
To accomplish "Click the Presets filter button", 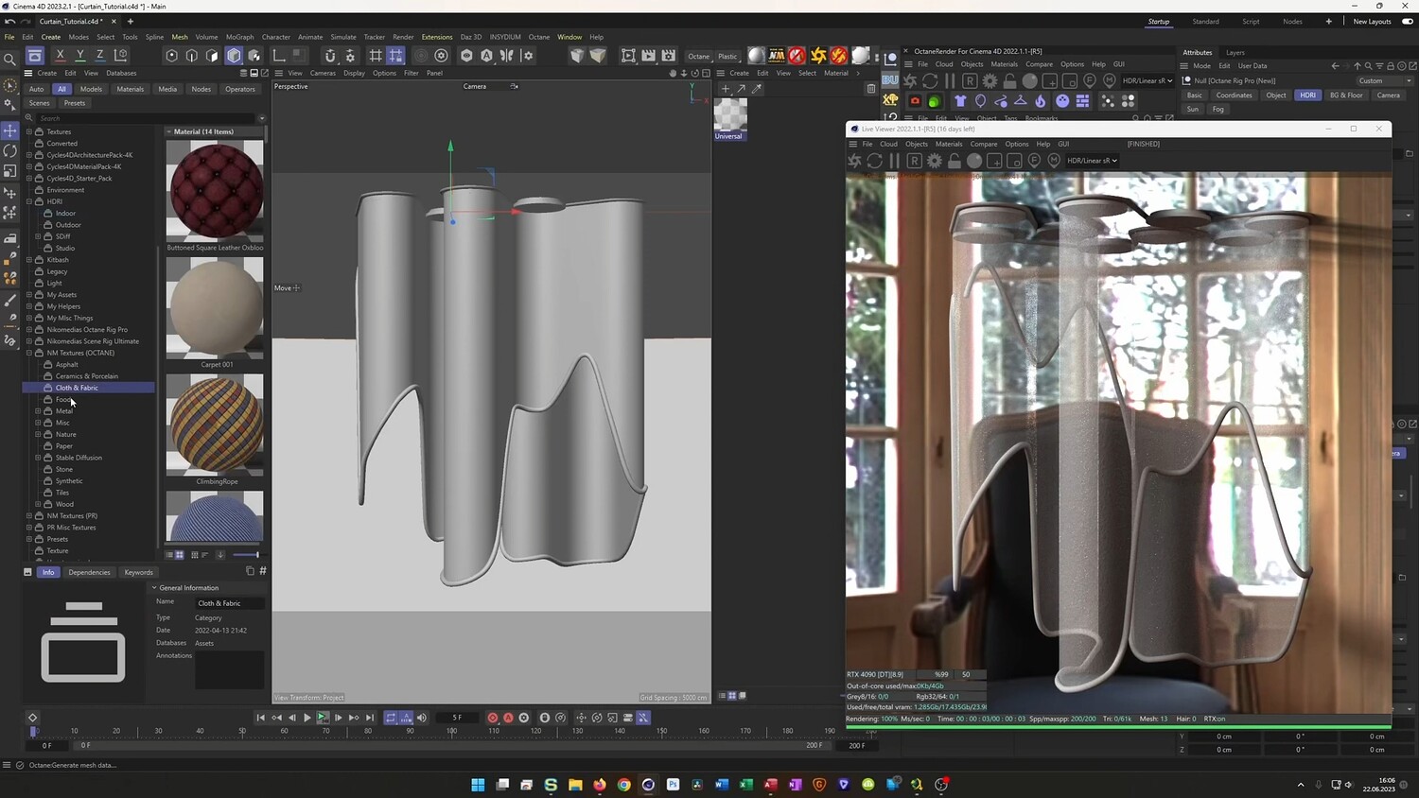I will coord(75,103).
